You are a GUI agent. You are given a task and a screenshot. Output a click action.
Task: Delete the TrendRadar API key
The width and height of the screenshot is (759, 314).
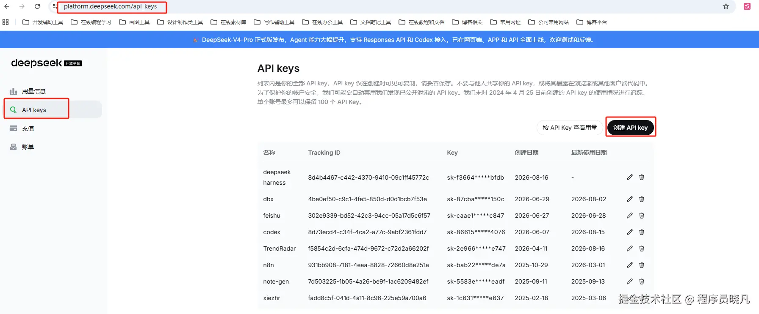(x=642, y=248)
